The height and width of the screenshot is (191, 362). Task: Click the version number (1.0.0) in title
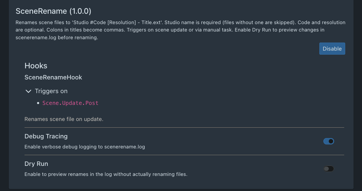coord(80,11)
